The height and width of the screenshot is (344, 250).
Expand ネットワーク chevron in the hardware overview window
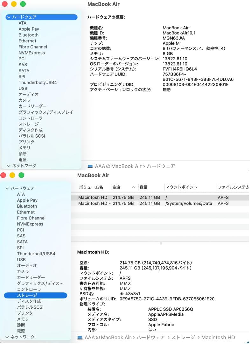[x=9, y=166]
